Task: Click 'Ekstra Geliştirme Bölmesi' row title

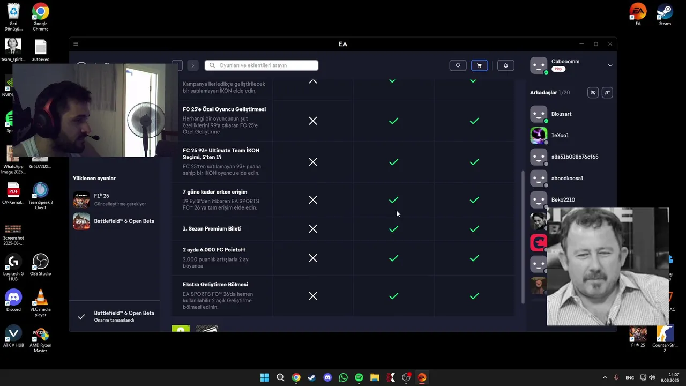Action: 215,285
